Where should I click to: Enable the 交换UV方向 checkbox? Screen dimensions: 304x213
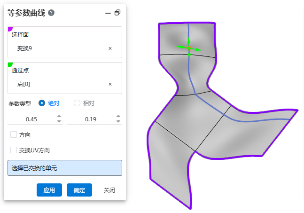pyautogui.click(x=14, y=150)
